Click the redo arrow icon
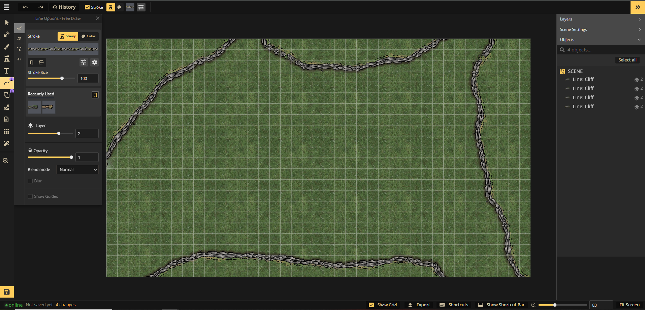The height and width of the screenshot is (310, 645). (x=40, y=7)
